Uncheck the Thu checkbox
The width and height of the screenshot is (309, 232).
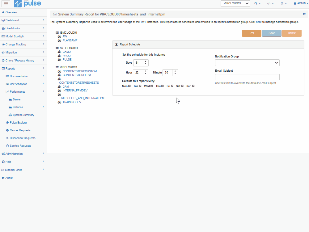click(x=163, y=86)
